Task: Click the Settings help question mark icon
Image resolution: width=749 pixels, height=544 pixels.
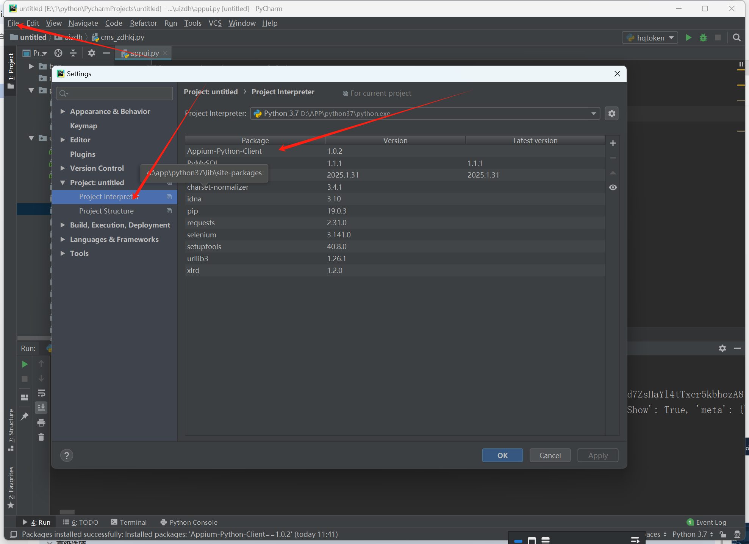Action: click(x=67, y=455)
